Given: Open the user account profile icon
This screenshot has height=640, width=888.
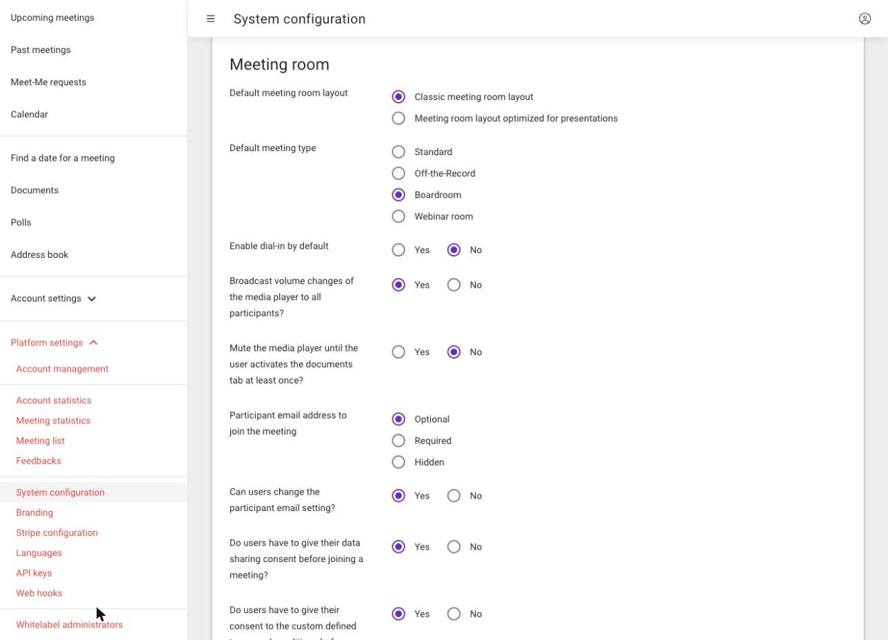Looking at the screenshot, I should tap(865, 19).
